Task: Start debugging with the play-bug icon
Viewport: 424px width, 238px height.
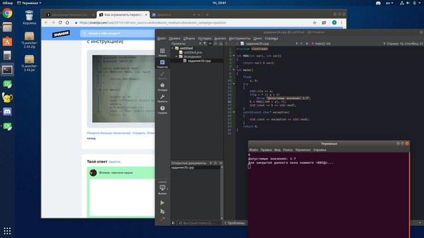Action: point(162,212)
